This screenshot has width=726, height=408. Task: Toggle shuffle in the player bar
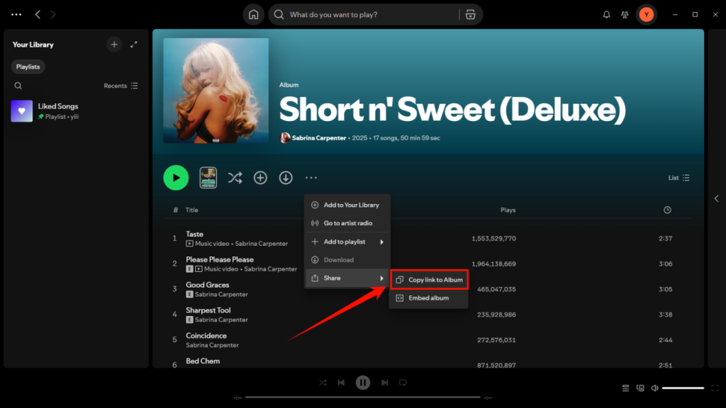[x=323, y=382]
